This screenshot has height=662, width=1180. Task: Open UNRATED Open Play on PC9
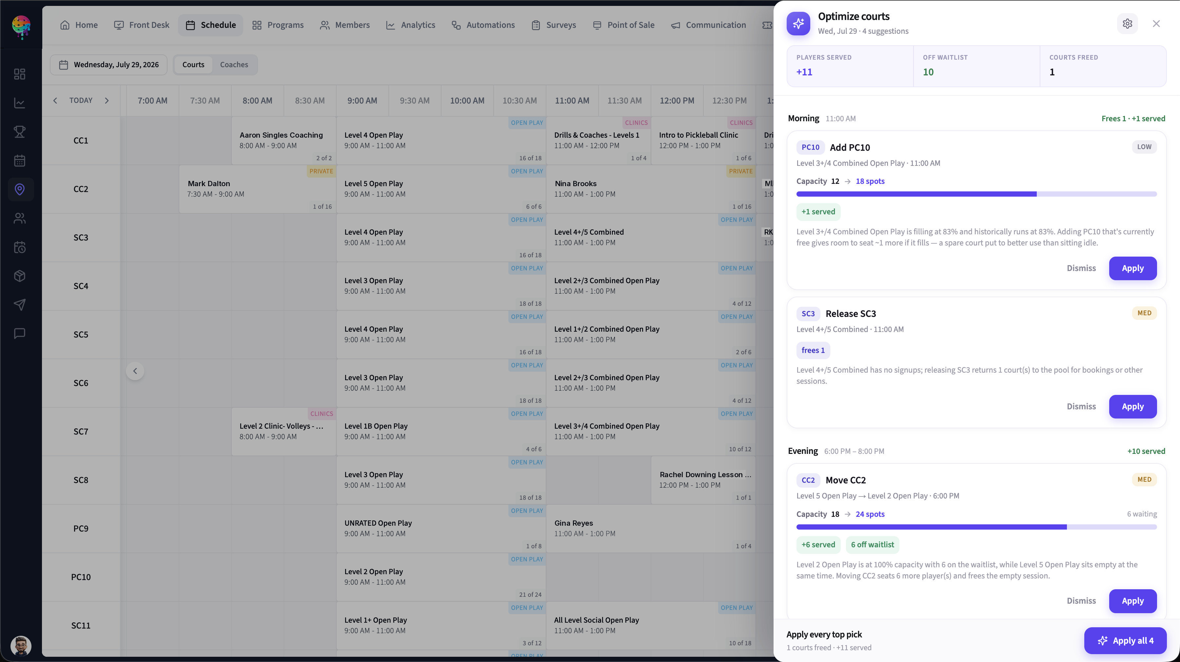point(441,529)
